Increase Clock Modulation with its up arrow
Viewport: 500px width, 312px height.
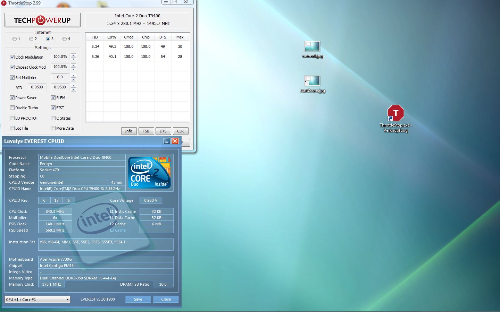(x=73, y=55)
